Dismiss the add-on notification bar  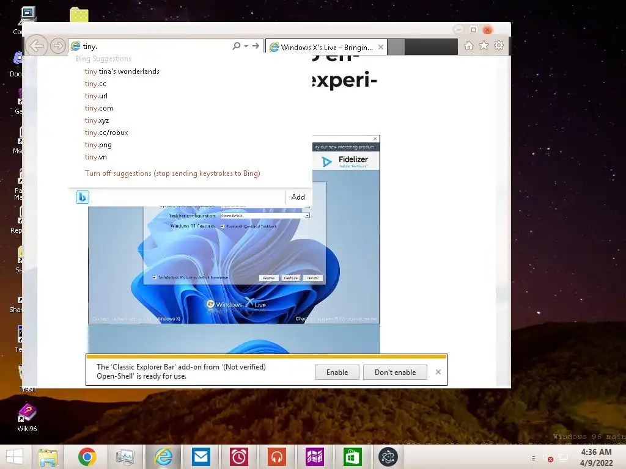tap(438, 372)
